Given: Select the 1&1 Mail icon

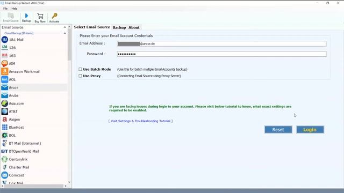Looking at the screenshot, I should (x=5, y=40).
